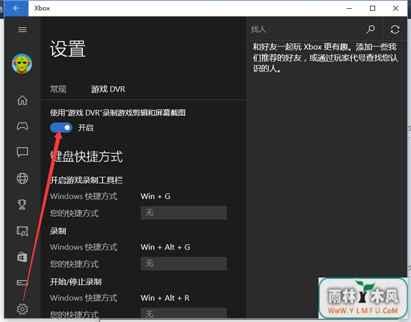Image resolution: width=411 pixels, height=322 pixels.
Task: Click the 开始/停止录制 label
Action: [76, 282]
